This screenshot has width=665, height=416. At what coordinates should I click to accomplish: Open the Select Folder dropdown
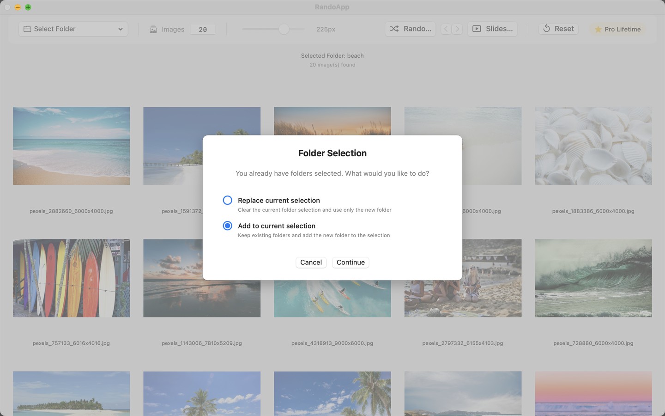(73, 29)
